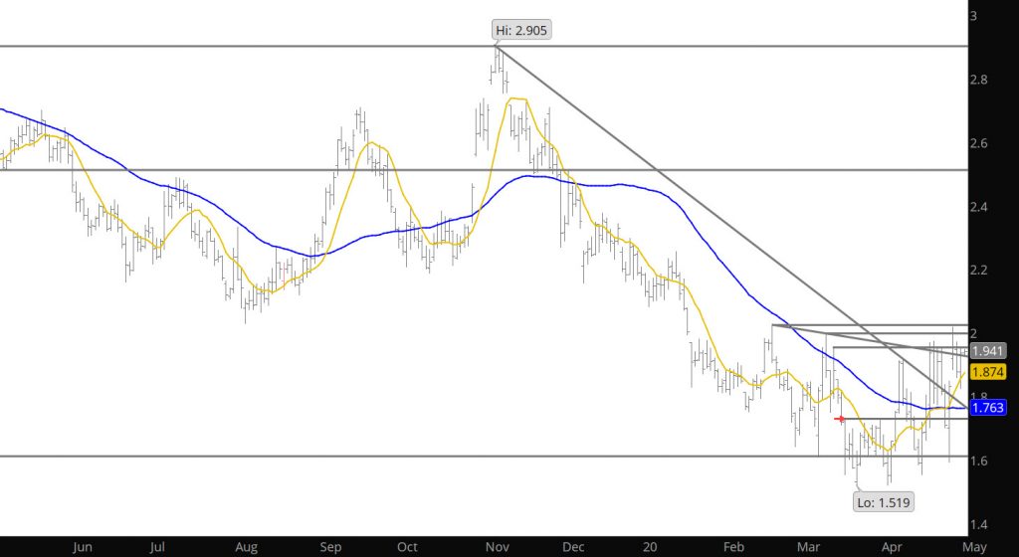The width and height of the screenshot is (1019, 557).
Task: Click the Hi: 2.905 price label
Action: coord(519,30)
